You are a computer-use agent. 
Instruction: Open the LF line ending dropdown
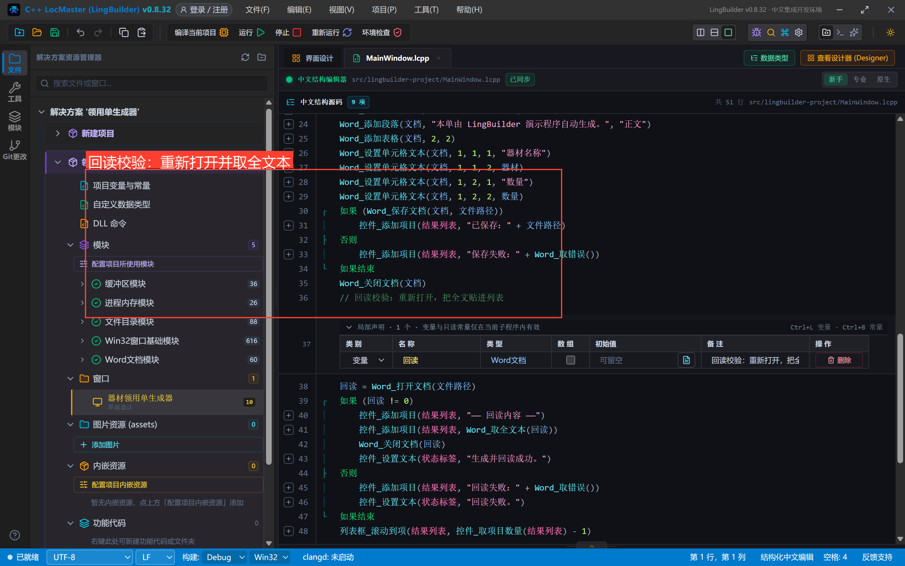tap(155, 557)
